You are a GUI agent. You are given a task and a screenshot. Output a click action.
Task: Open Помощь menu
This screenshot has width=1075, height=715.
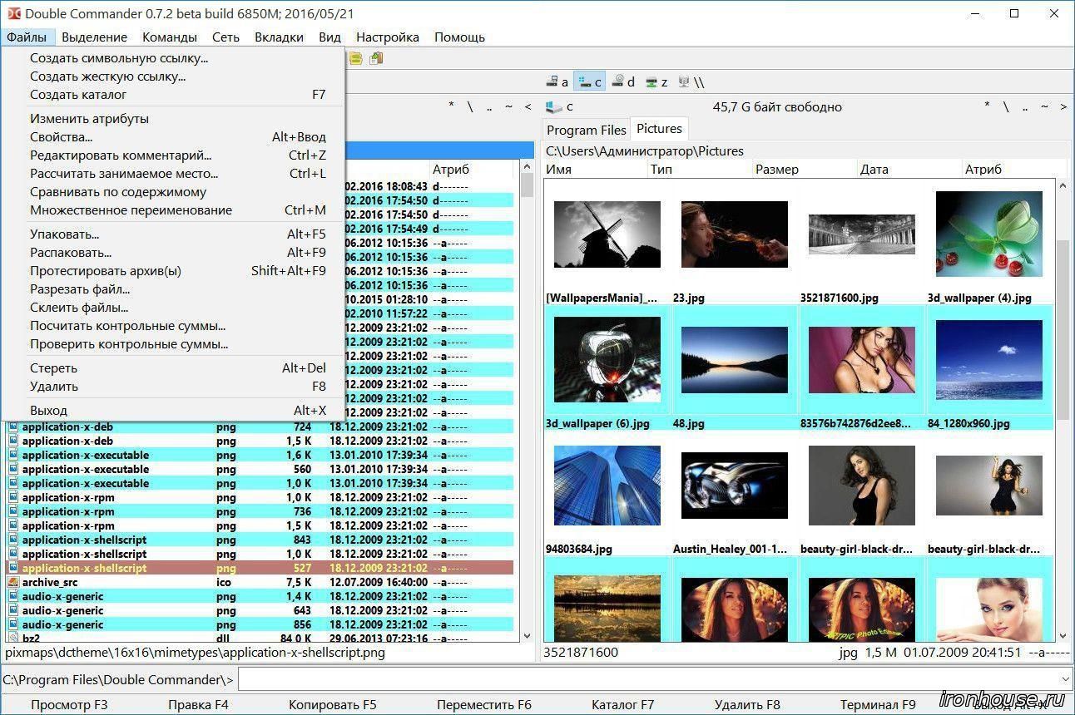[x=459, y=37]
